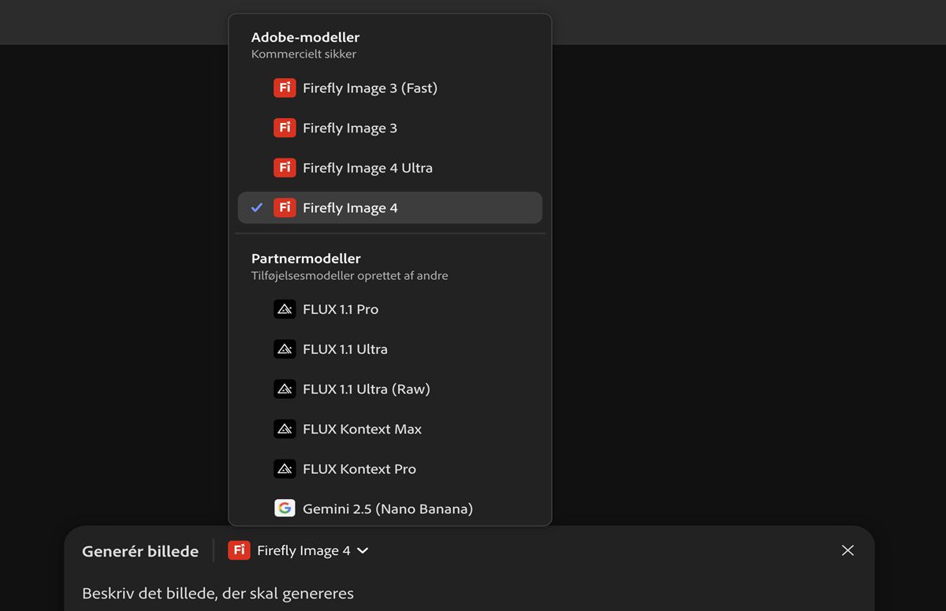This screenshot has width=946, height=611.
Task: Click the Google icon beside Gemini 2.5 (Nano Banana)
Action: [285, 509]
